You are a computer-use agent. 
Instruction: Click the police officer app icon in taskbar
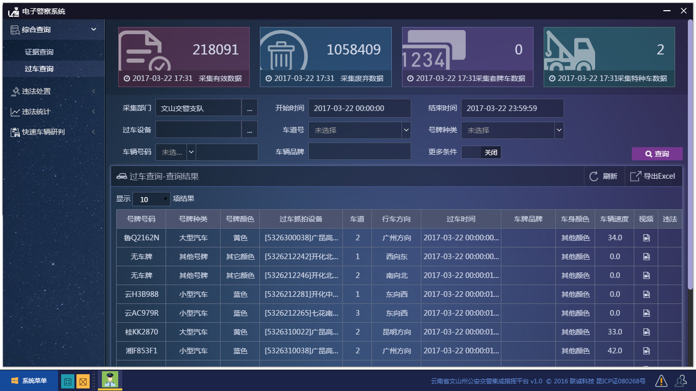[110, 380]
